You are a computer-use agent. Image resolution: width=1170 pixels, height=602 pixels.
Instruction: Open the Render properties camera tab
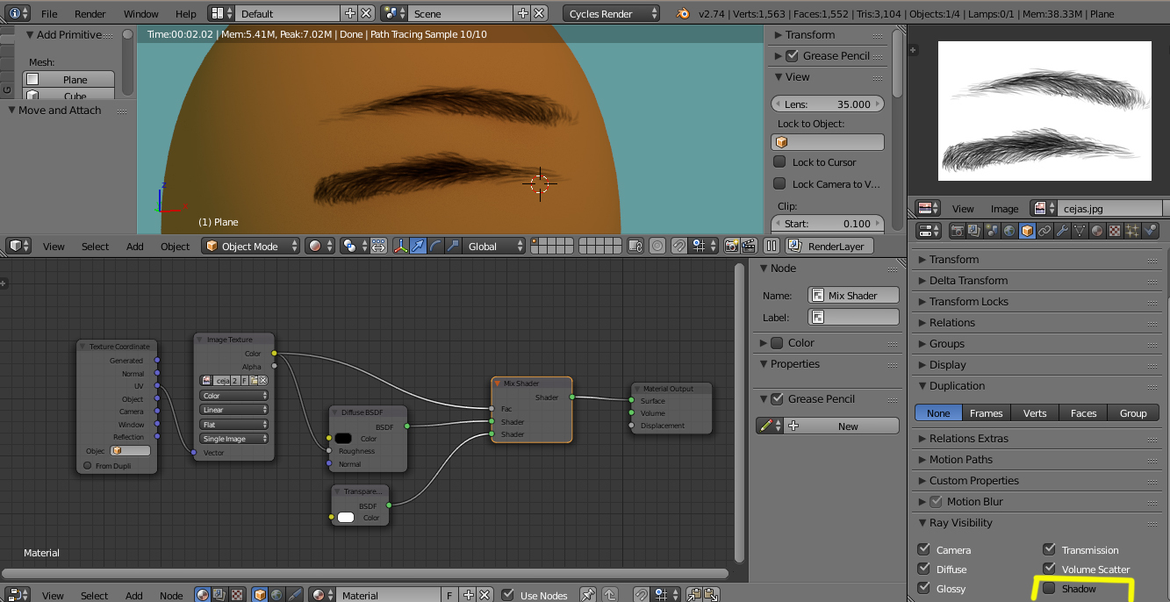click(958, 231)
